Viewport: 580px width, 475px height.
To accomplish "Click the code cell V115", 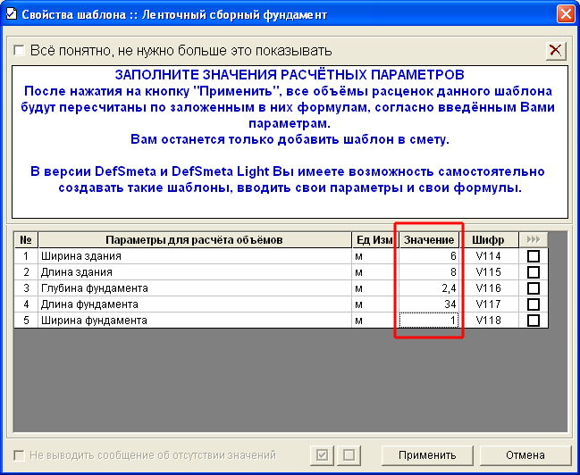I will click(x=488, y=272).
